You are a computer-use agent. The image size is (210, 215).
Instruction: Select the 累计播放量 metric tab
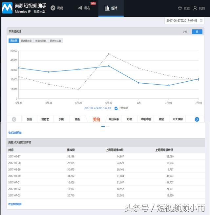point(26,41)
